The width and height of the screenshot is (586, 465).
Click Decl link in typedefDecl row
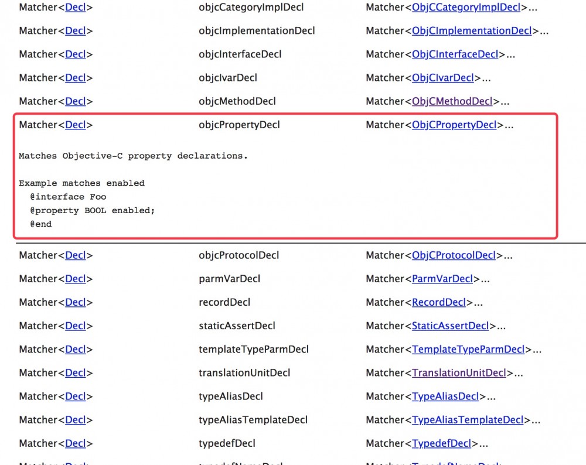click(76, 444)
